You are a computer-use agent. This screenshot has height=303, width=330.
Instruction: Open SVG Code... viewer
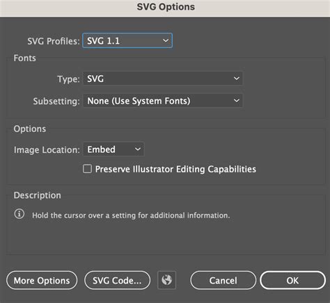tap(117, 280)
